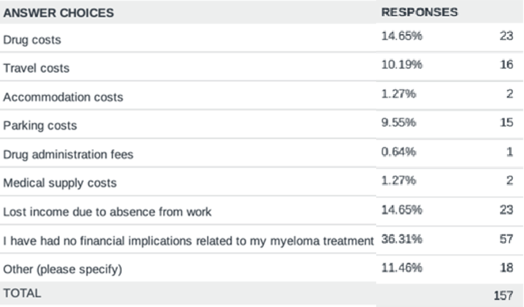Click the 0.64% percentage value
The image size is (524, 307).
click(399, 152)
